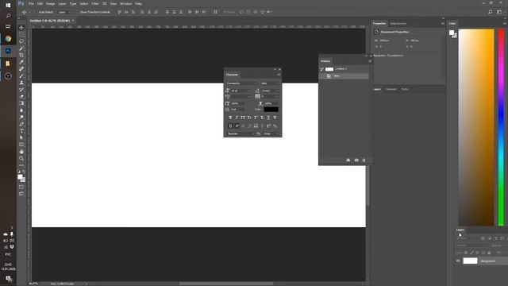This screenshot has width=508, height=286.
Task: Open the Auto-Select Layer dropdown
Action: pyautogui.click(x=64, y=12)
